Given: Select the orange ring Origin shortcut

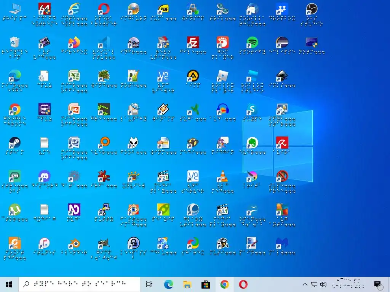Looking at the screenshot, I should click(x=104, y=143).
